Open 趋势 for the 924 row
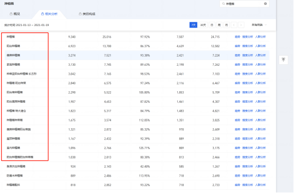The height and width of the screenshot is (193, 294). [237, 166]
